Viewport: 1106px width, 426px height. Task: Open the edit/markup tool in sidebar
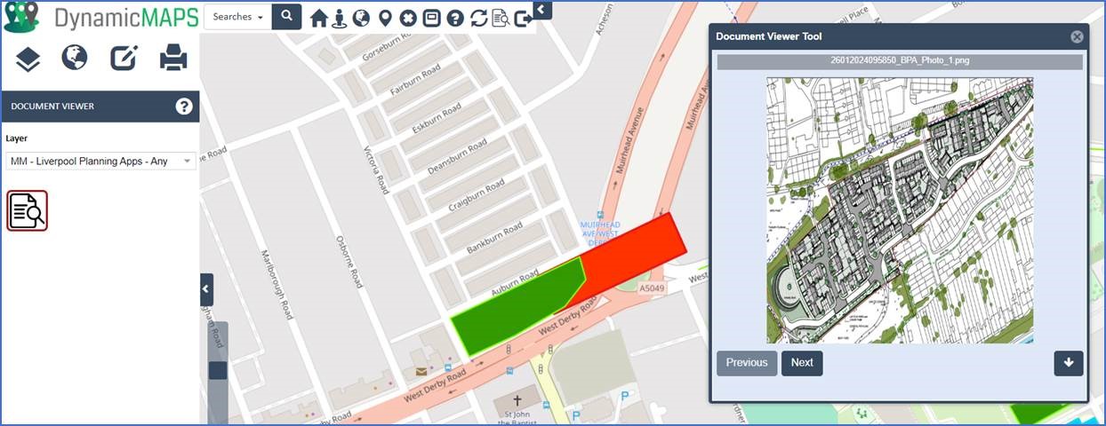pyautogui.click(x=124, y=59)
